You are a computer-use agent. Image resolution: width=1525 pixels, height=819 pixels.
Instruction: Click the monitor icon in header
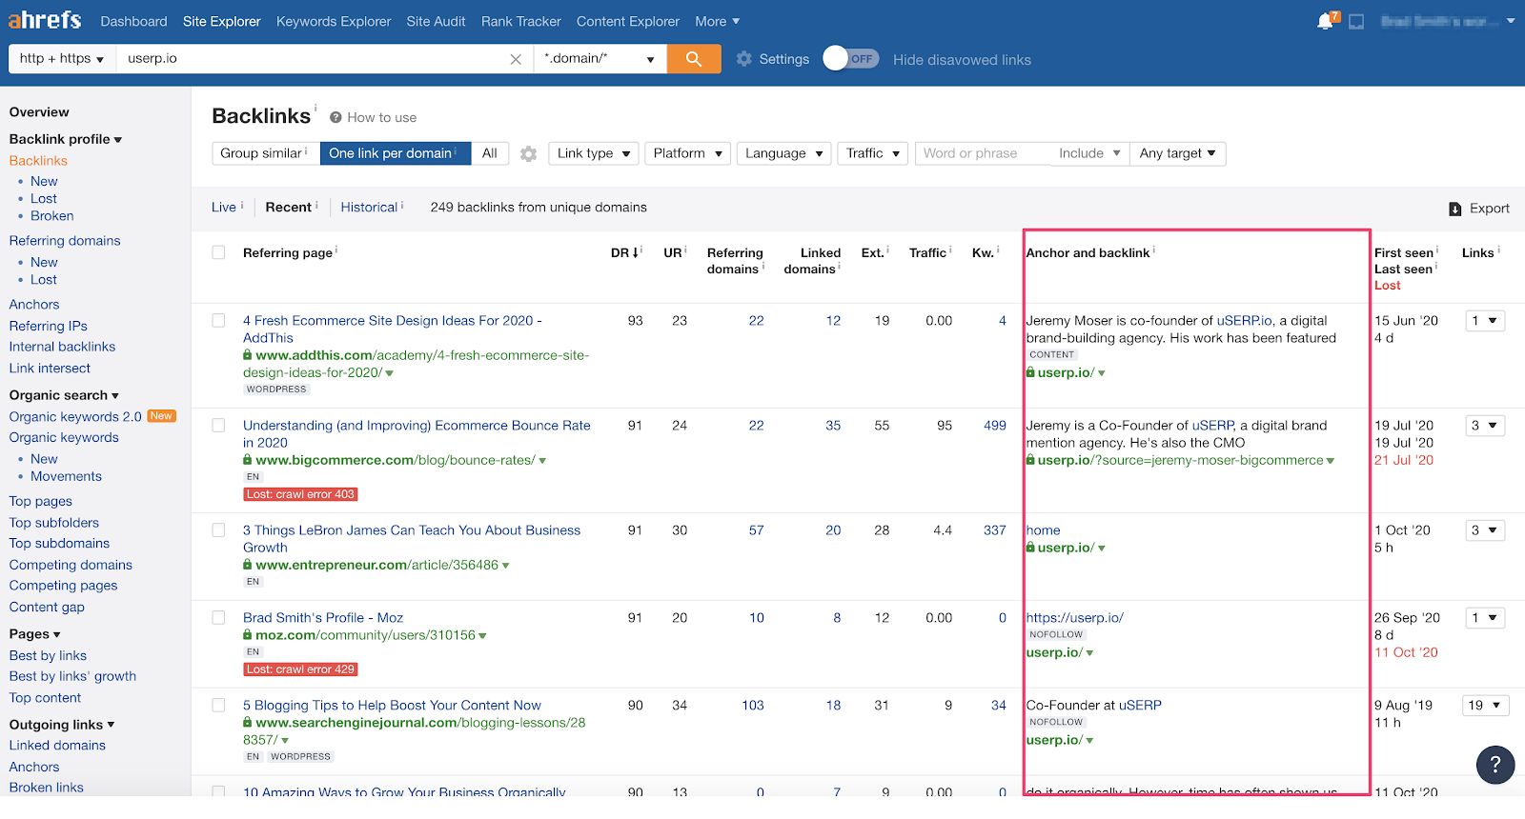pyautogui.click(x=1356, y=21)
